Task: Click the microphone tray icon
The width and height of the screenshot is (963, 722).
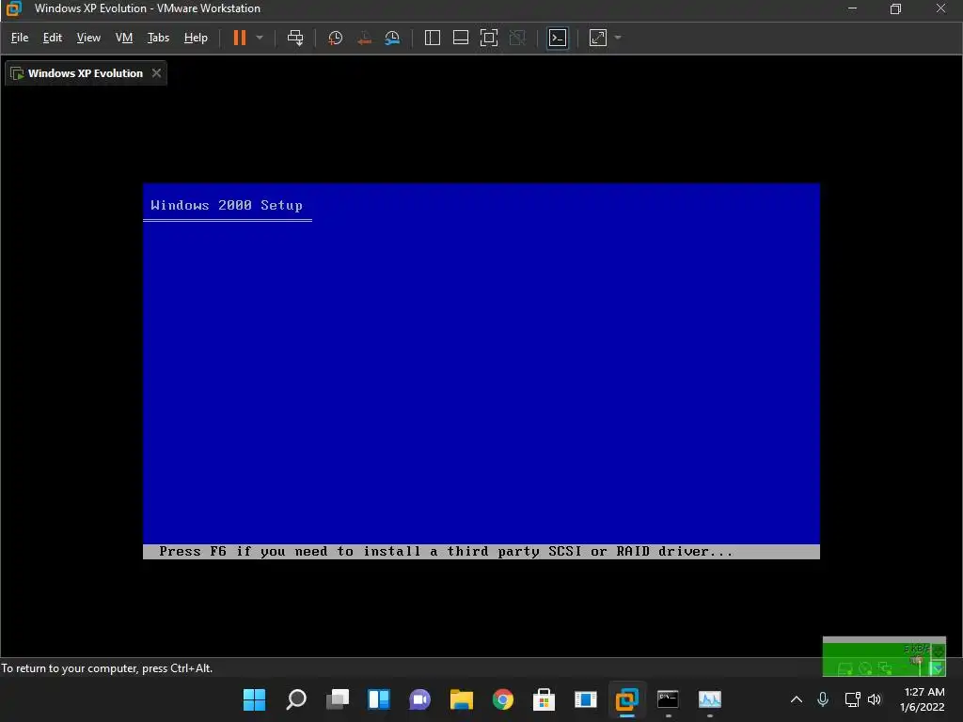Action: [x=823, y=699]
